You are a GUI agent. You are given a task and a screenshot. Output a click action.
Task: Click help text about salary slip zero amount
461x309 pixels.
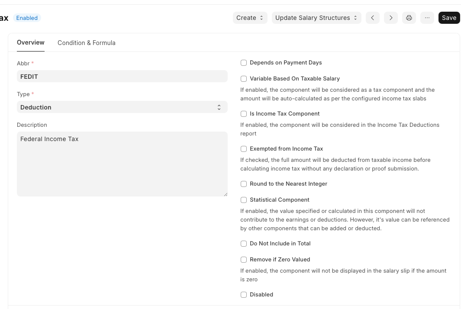tap(343, 275)
